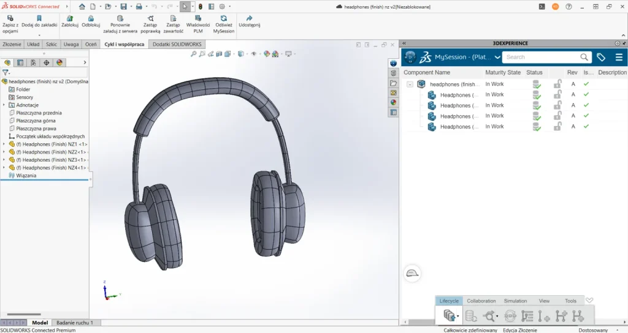Click Zastąp poprawką icon
The height and width of the screenshot is (333, 628).
151,18
